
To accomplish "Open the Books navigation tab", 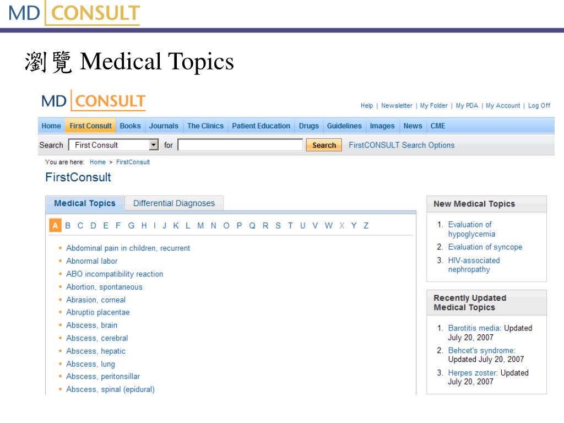I will 130,126.
